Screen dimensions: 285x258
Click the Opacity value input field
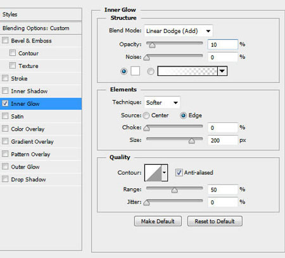tap(223, 44)
